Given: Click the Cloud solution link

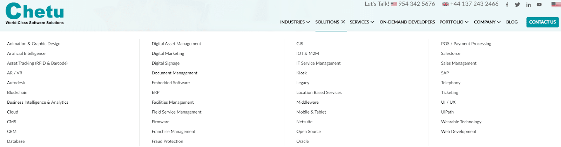Looking at the screenshot, I should (13, 112).
